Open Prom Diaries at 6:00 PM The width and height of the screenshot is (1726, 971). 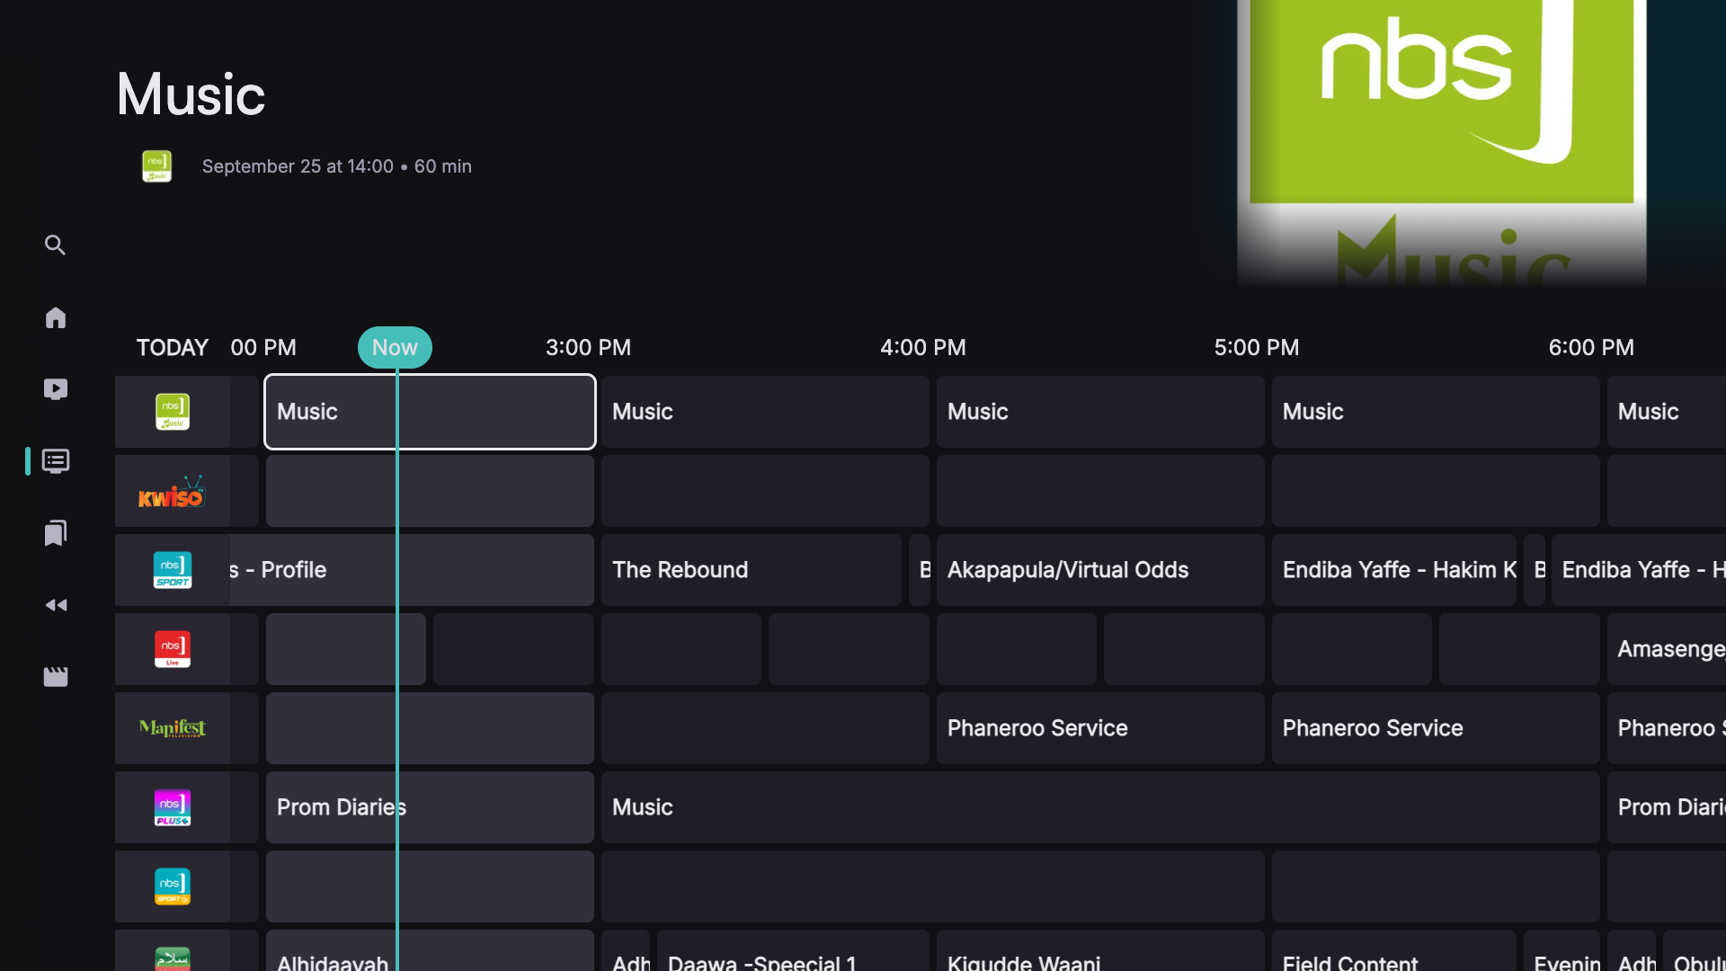click(1667, 807)
